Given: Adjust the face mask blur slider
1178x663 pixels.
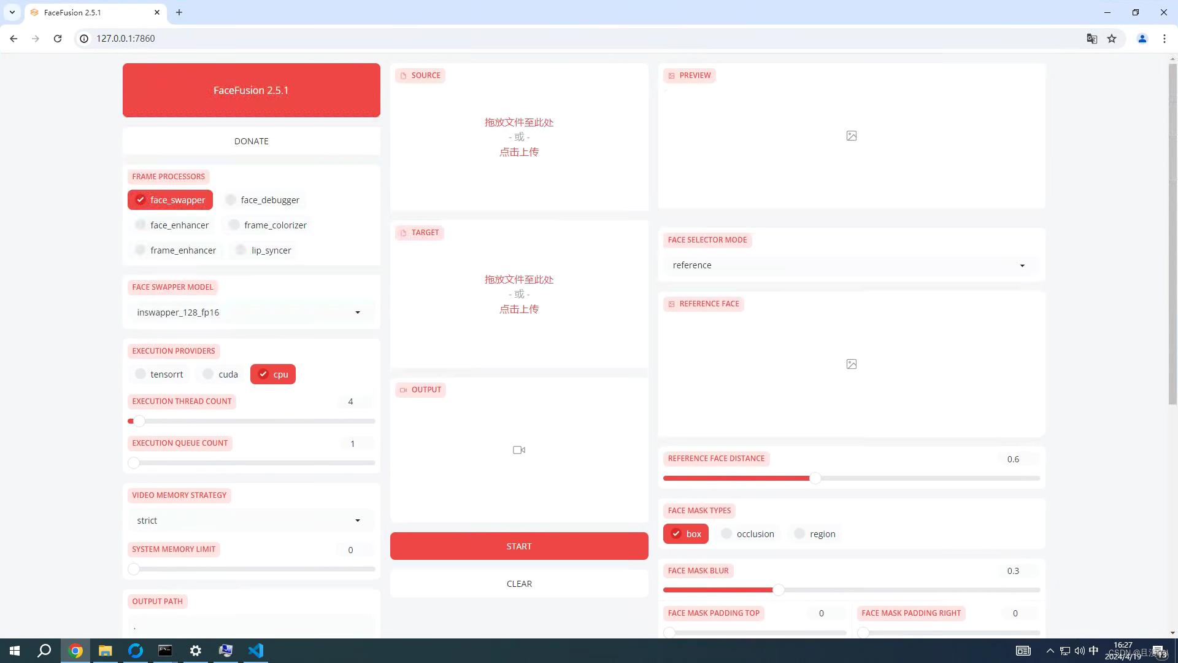Looking at the screenshot, I should 852,590.
